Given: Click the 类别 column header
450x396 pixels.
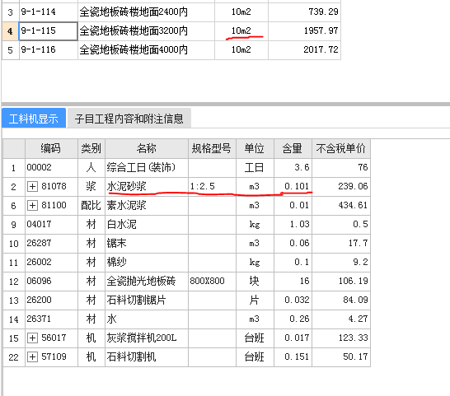Looking at the screenshot, I should click(91, 148).
